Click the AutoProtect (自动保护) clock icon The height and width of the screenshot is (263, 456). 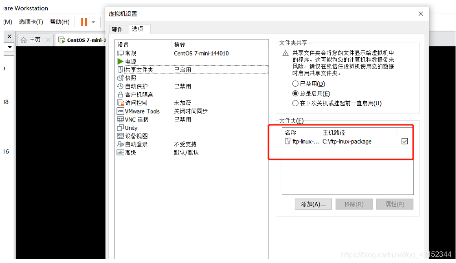click(x=120, y=86)
